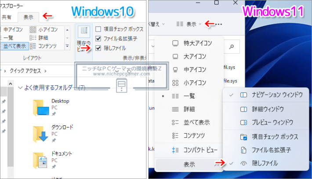The width and height of the screenshot is (312, 179).
Task: Switch to the 共有 ribbon tab
Action: (x=7, y=17)
